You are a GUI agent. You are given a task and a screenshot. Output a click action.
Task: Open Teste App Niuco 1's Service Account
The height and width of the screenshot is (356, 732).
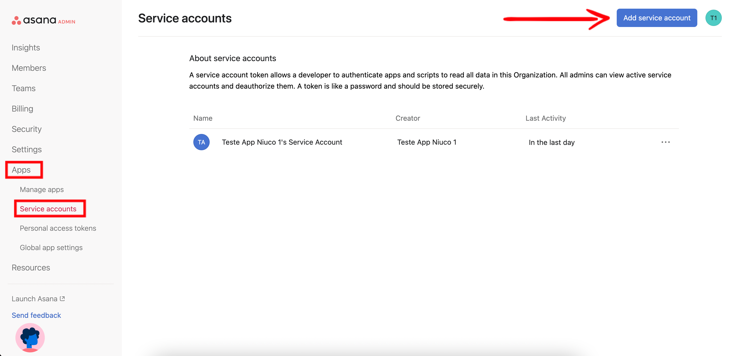click(x=282, y=142)
